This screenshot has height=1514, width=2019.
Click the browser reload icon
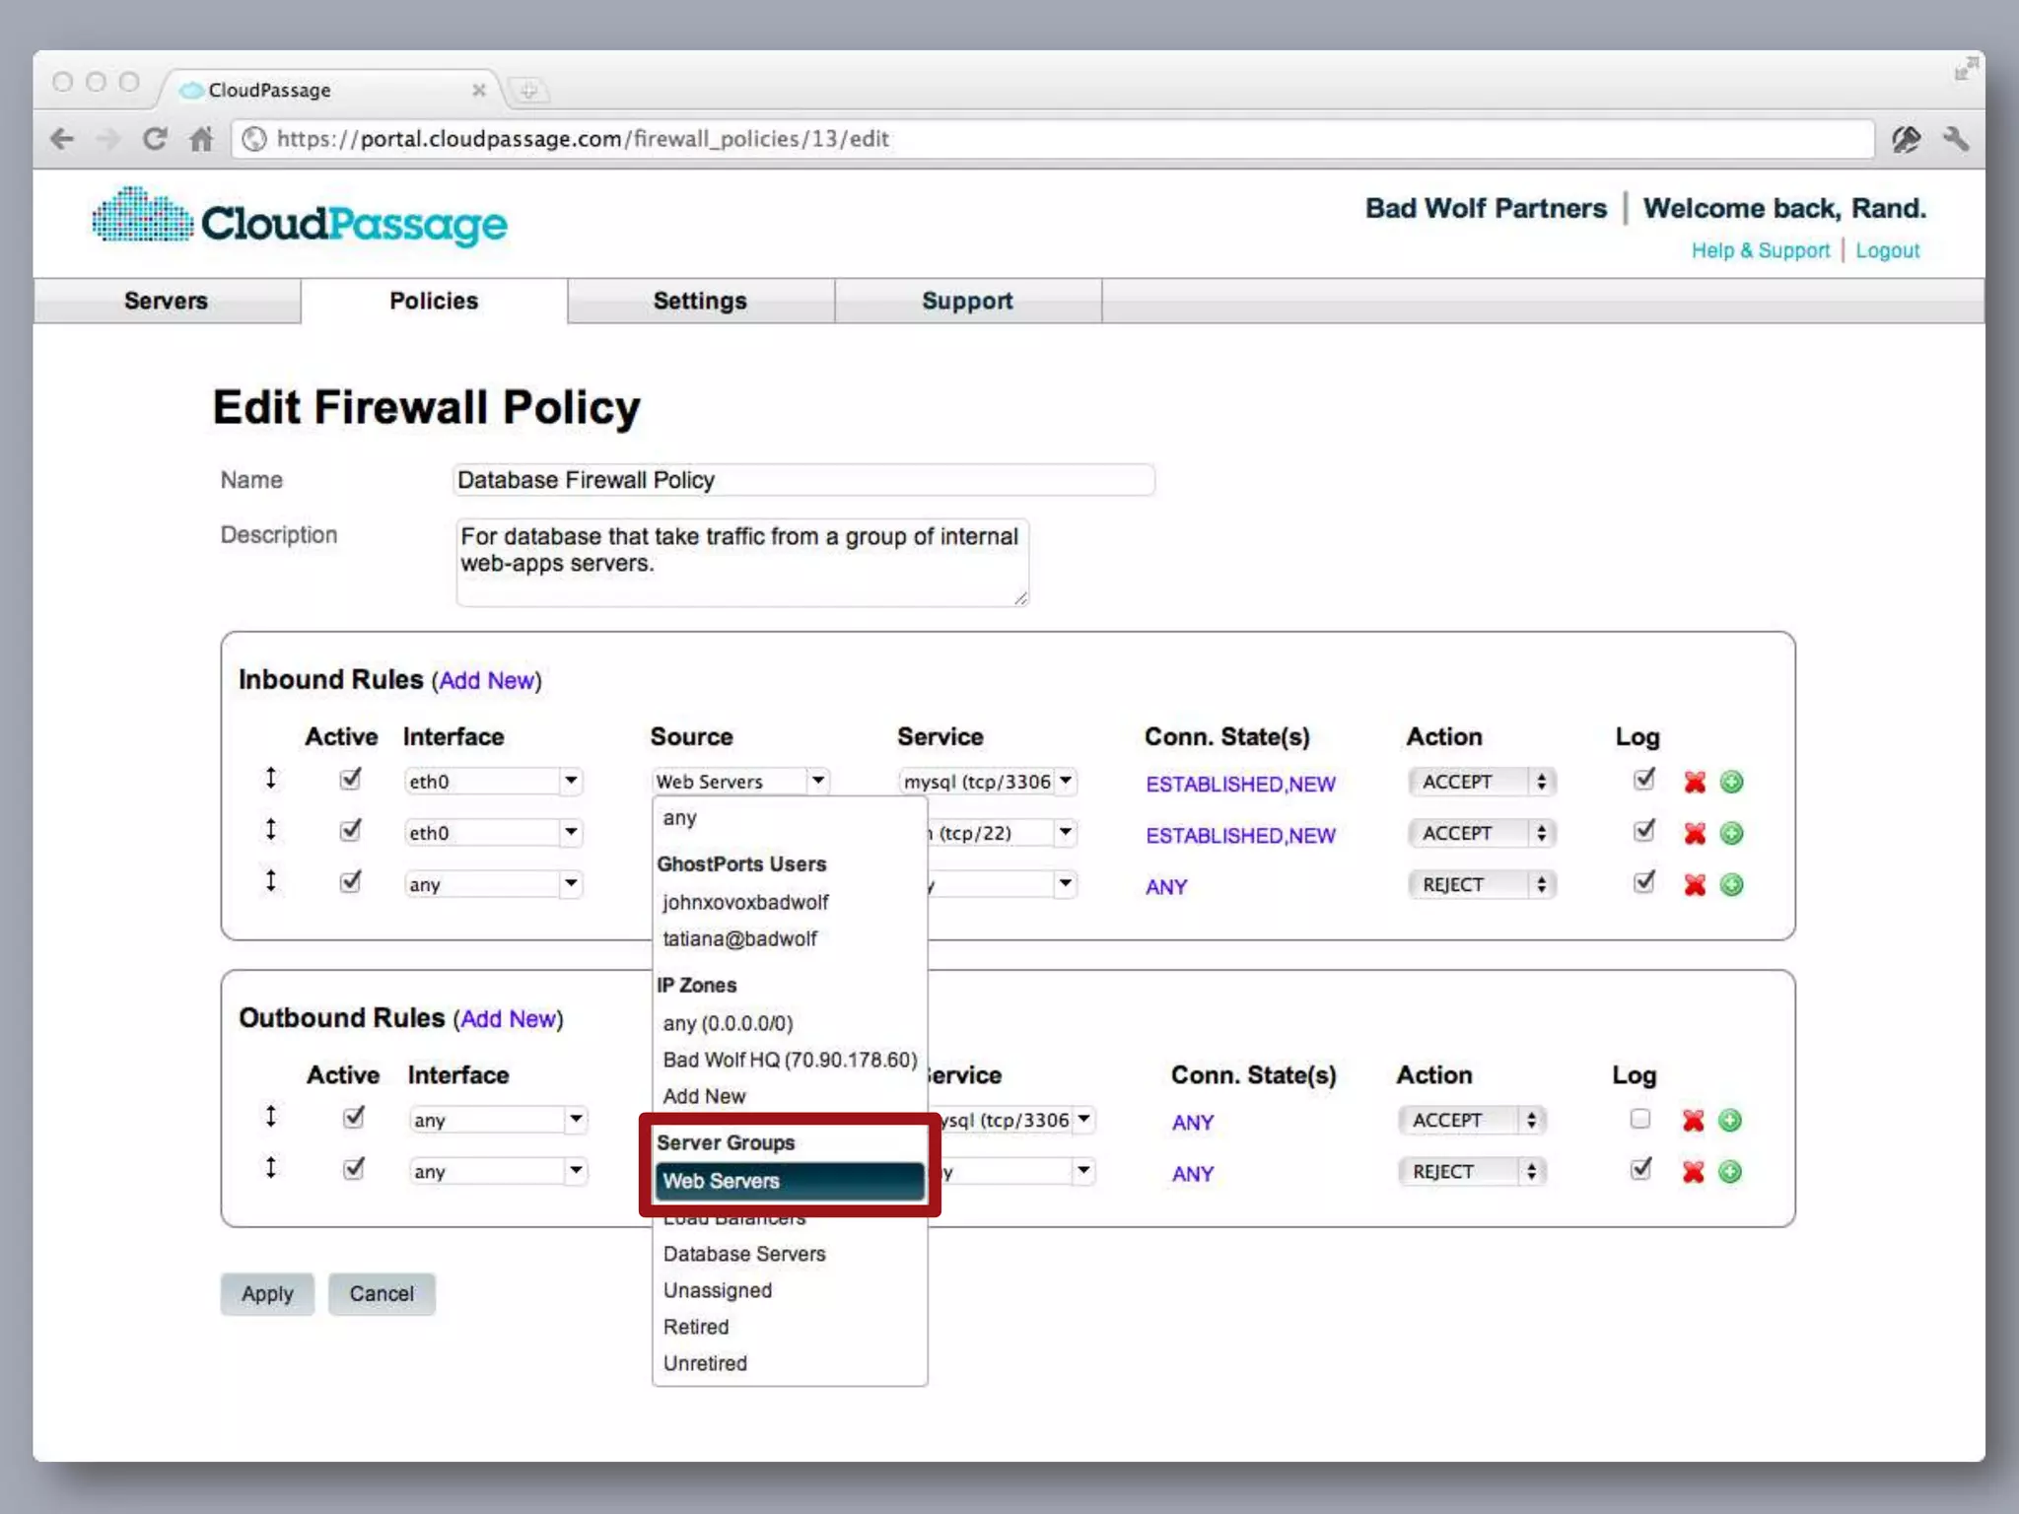point(154,139)
